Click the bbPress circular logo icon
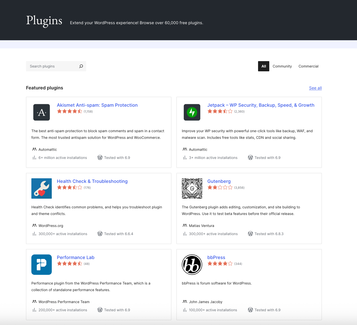Viewport: 357px width, 325px height. pos(192,264)
